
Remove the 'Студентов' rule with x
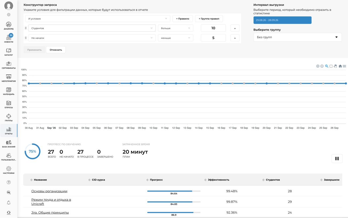(x=235, y=28)
